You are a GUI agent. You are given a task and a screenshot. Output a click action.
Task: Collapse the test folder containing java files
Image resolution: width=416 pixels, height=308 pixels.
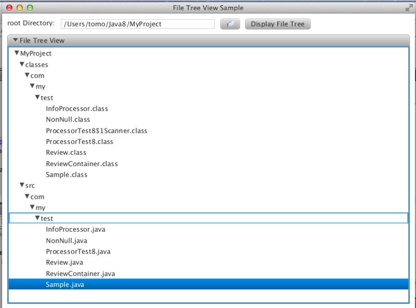click(37, 218)
